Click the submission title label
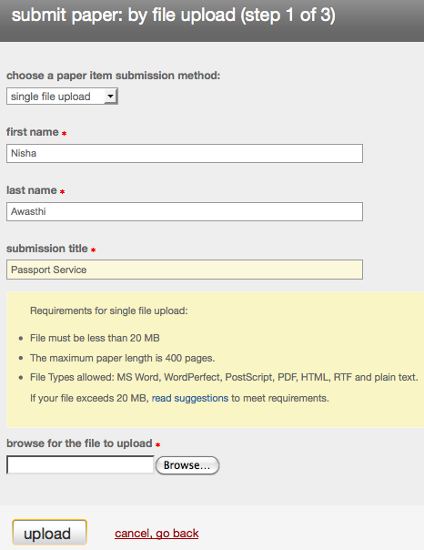This screenshot has width=424, height=550. (x=47, y=249)
